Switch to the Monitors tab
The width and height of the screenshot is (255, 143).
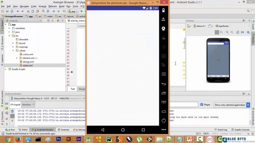[x=28, y=104]
